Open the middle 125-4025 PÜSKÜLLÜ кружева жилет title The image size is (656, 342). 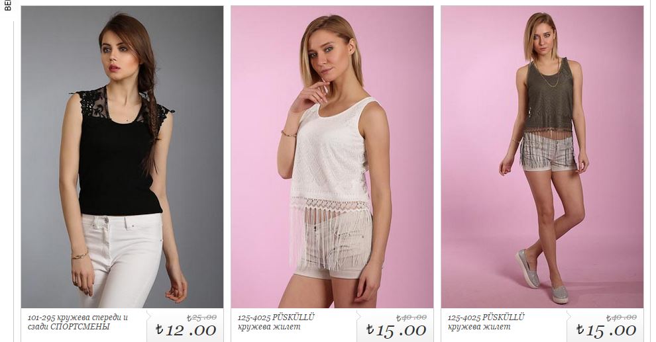pyautogui.click(x=276, y=322)
